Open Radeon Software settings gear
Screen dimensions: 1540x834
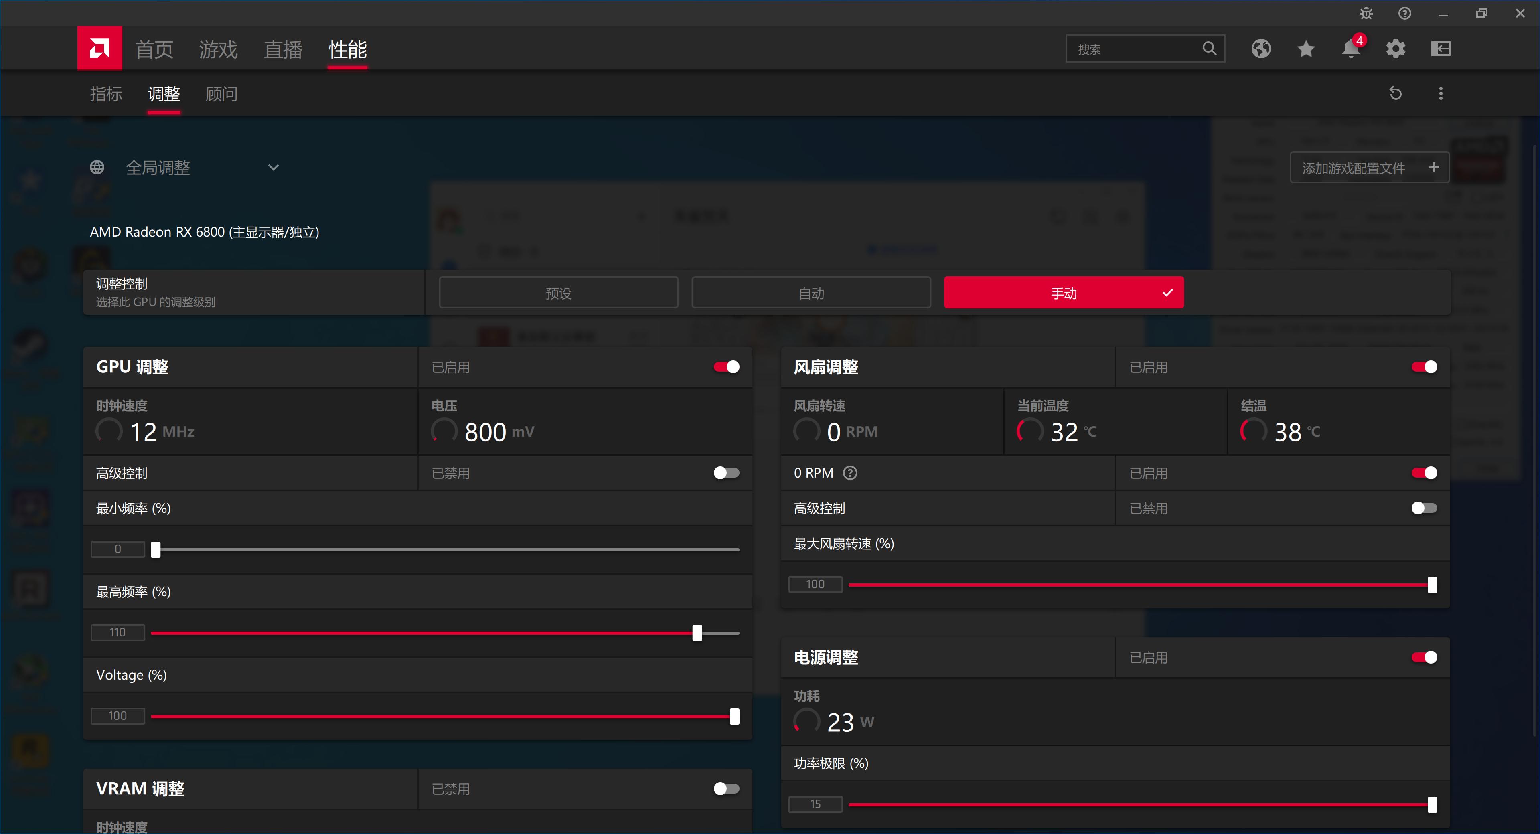(x=1396, y=49)
